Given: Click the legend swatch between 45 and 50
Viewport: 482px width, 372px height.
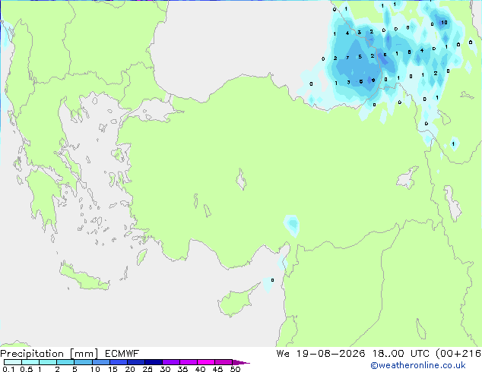Looking at the screenshot, I should click(x=224, y=362).
